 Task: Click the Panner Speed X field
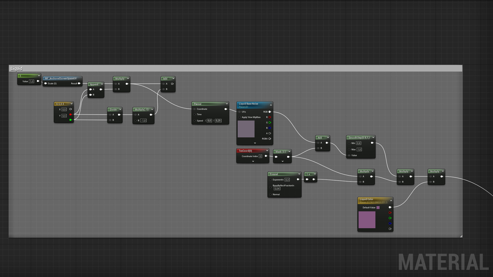coord(209,121)
